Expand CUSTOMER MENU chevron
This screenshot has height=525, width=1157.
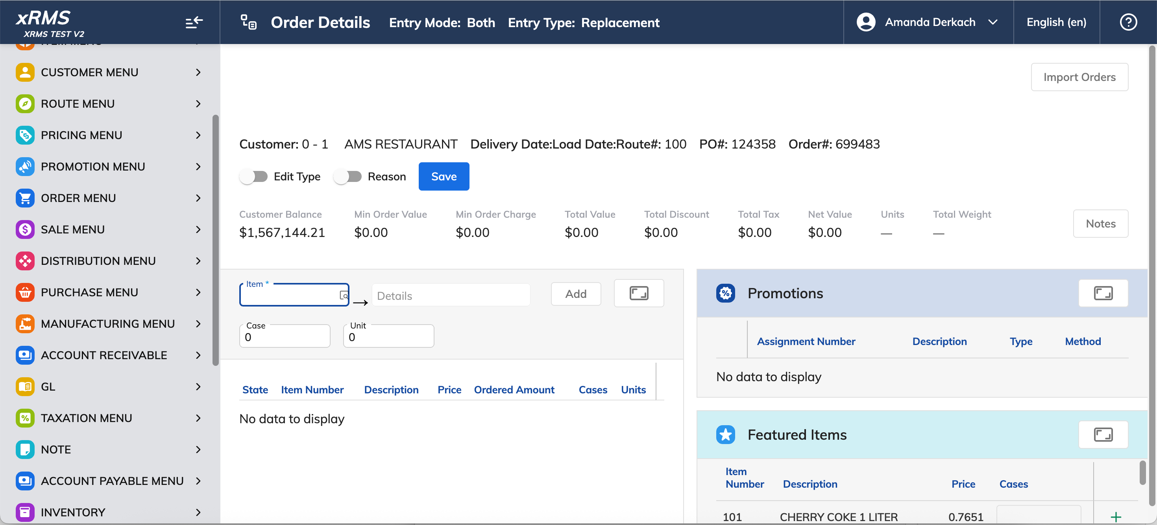[x=198, y=72]
